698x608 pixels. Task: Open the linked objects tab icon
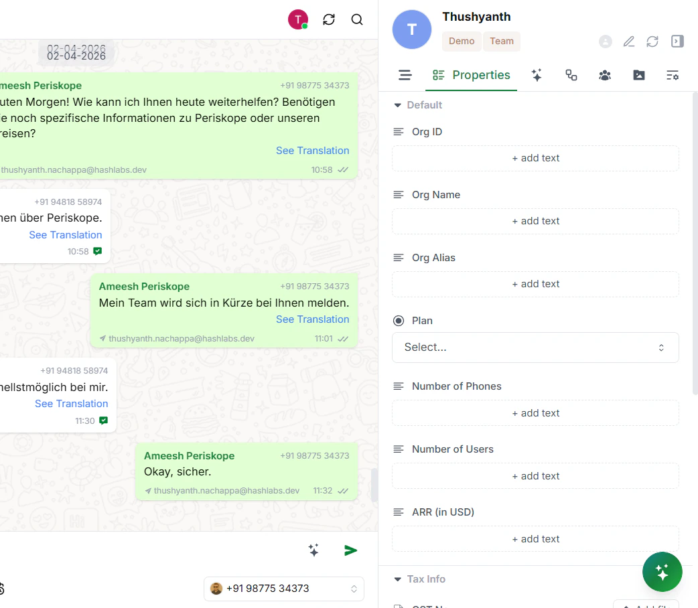coord(571,75)
